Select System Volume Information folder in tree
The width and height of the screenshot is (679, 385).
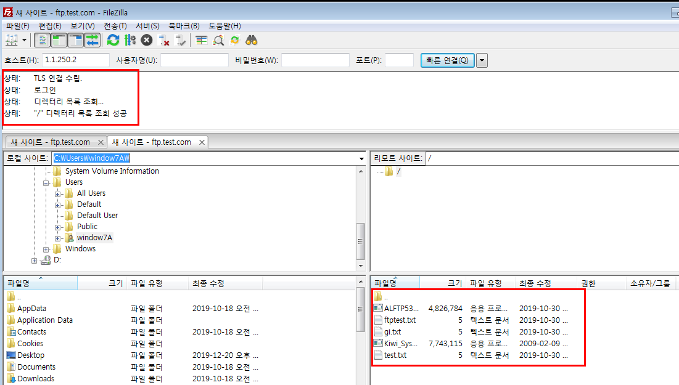pyautogui.click(x=112, y=171)
